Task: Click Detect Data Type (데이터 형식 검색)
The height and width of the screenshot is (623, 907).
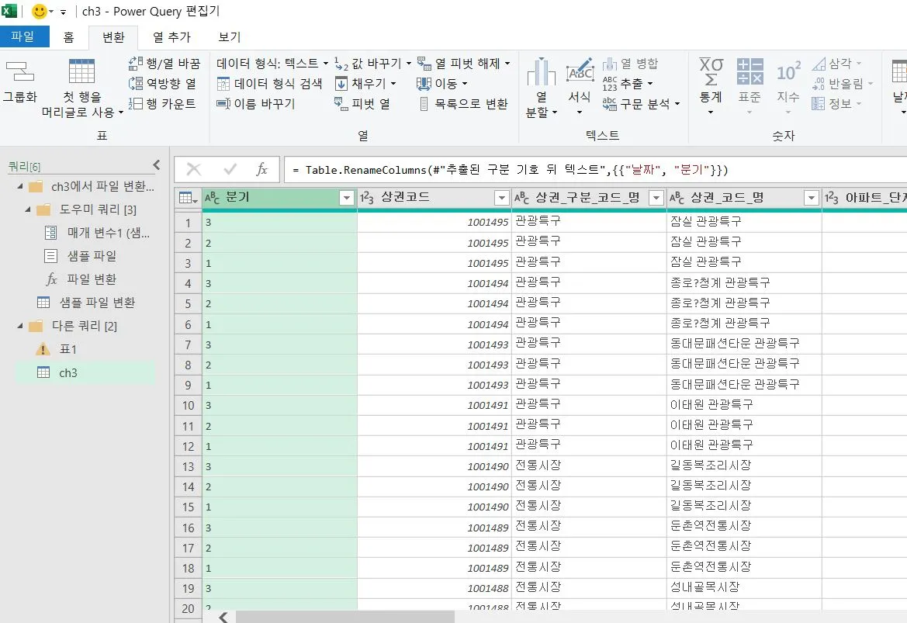Action: 269,83
